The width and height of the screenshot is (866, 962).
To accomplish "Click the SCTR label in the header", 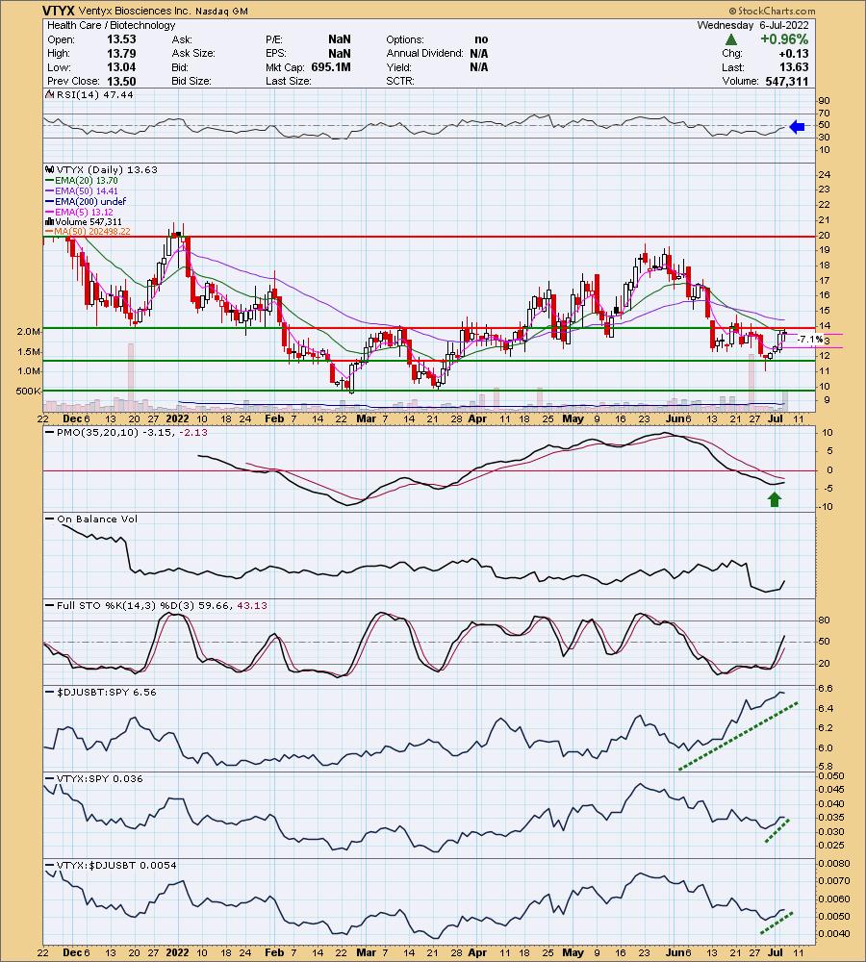I will click(x=400, y=81).
